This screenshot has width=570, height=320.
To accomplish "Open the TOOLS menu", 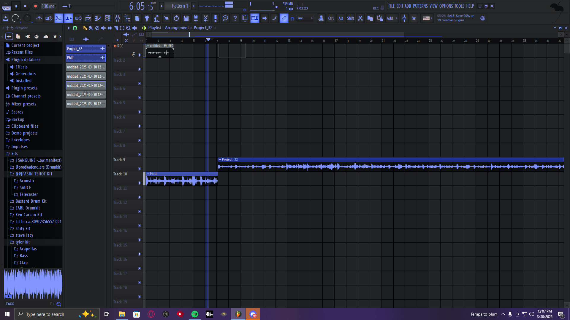I will coord(459,6).
